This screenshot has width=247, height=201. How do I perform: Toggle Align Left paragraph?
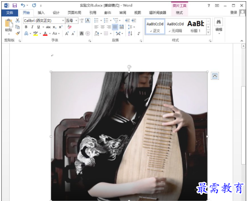(96, 27)
